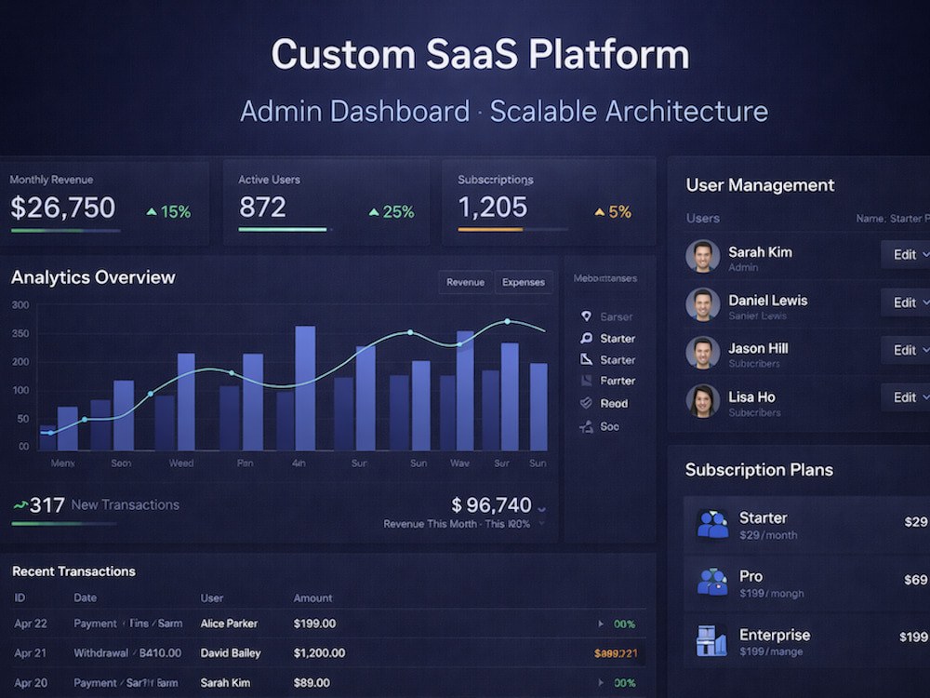Viewport: 930px width, 698px height.
Task: Click the green arrow next to 25%
Action: pyautogui.click(x=374, y=211)
